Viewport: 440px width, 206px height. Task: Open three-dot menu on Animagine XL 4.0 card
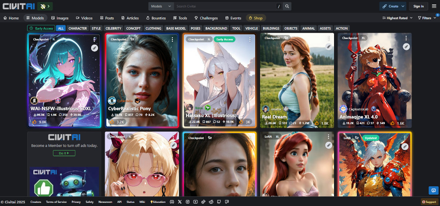tap(406, 38)
